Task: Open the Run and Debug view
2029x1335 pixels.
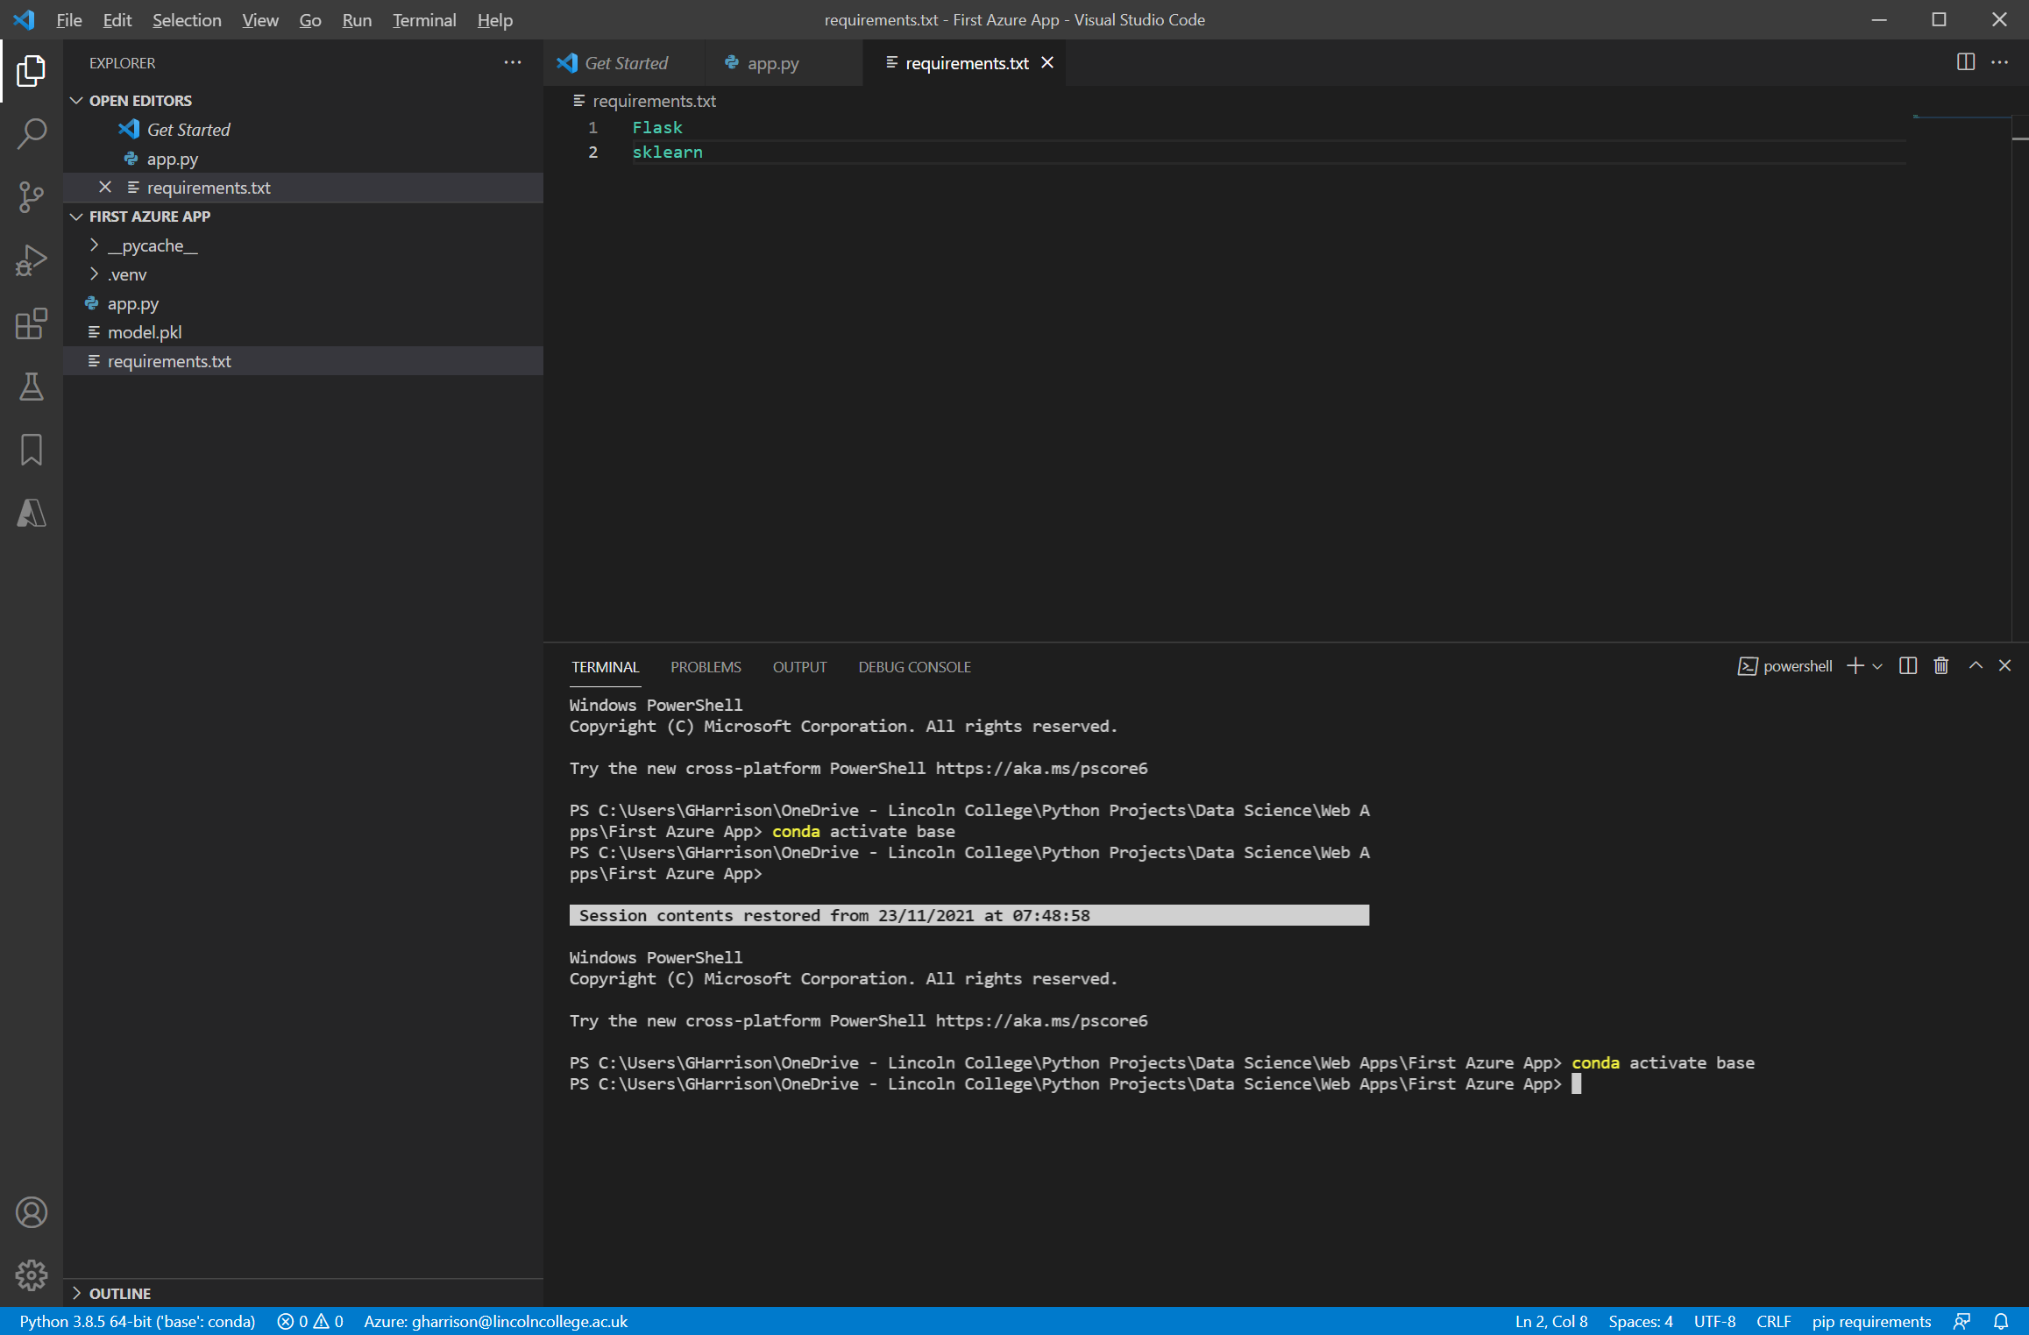Action: (31, 260)
